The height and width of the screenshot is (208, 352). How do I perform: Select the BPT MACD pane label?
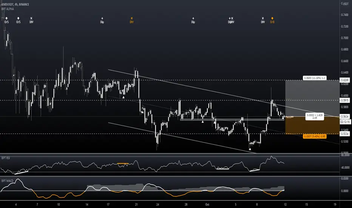coord(8,181)
